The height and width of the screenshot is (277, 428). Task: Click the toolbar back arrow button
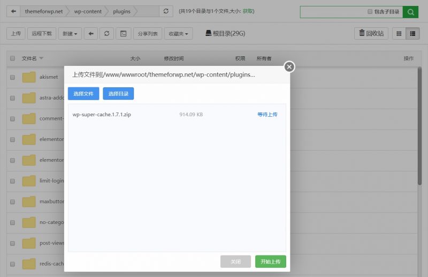(91, 33)
